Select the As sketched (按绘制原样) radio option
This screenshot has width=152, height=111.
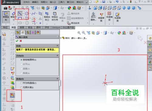pos(21,60)
